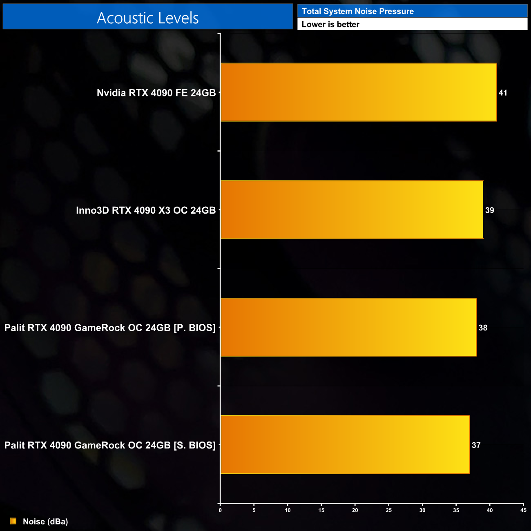Click the x-axis tick label "45"
The height and width of the screenshot is (531, 531).
(x=523, y=510)
